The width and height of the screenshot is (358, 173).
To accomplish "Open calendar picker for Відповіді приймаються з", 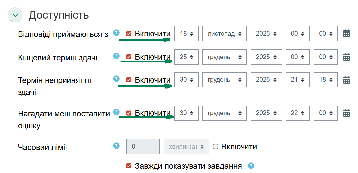I will pyautogui.click(x=346, y=34).
